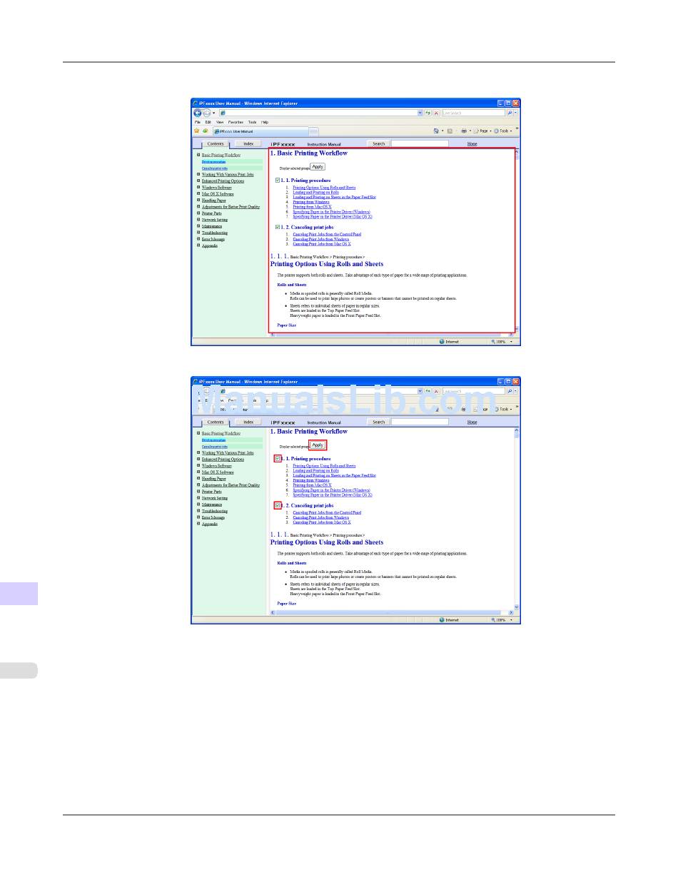This screenshot has height=877, width=678.
Task: Open the Tools dropdown in upper browser command bar
Action: 503,131
